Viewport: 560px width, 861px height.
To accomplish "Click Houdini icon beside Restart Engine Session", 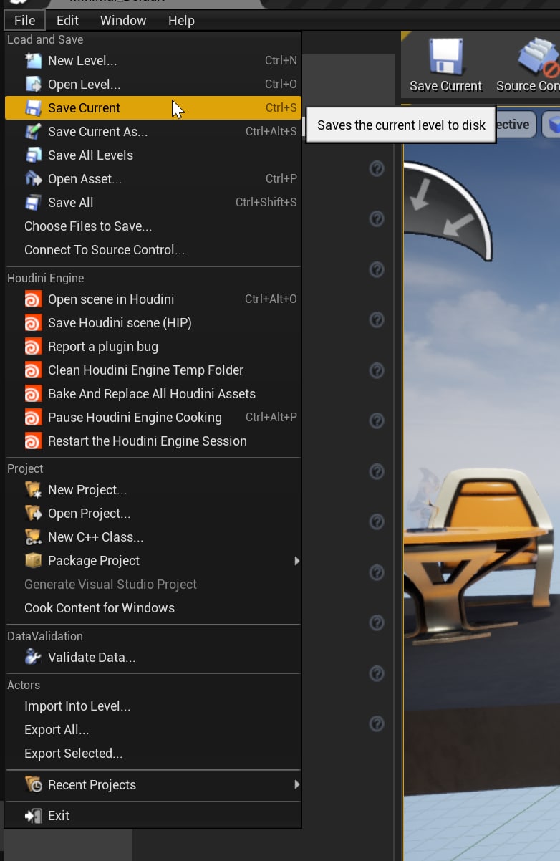I will tap(33, 441).
